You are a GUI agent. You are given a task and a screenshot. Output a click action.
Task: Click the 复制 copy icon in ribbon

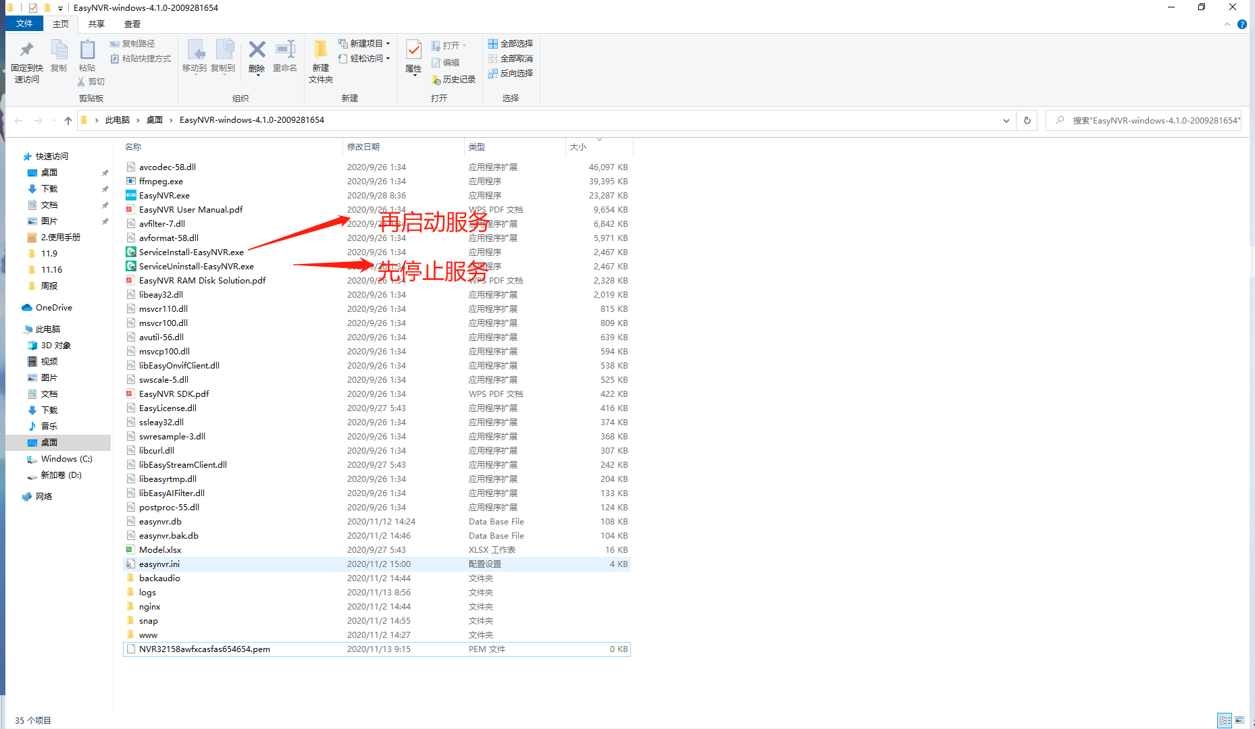pyautogui.click(x=59, y=49)
